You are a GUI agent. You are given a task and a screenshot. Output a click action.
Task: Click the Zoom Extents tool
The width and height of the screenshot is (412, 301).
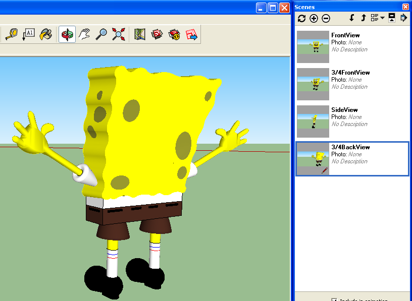119,34
